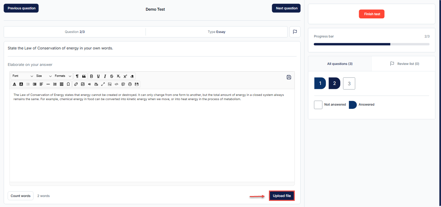Open text alignment options
Image resolution: width=441 pixels, height=207 pixels.
[x=41, y=84]
